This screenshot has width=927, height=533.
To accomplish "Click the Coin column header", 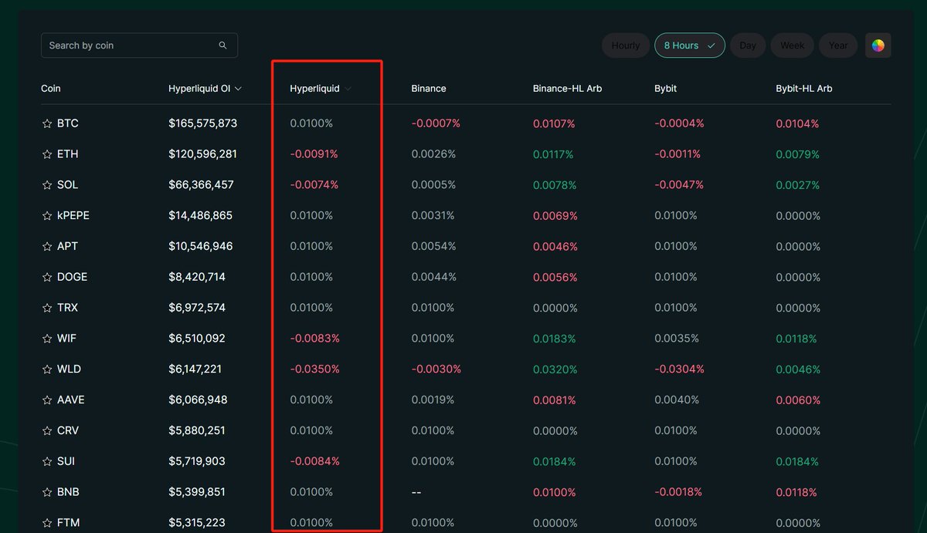I will pyautogui.click(x=51, y=89).
